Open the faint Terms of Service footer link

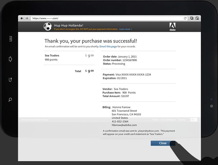coord(168,120)
